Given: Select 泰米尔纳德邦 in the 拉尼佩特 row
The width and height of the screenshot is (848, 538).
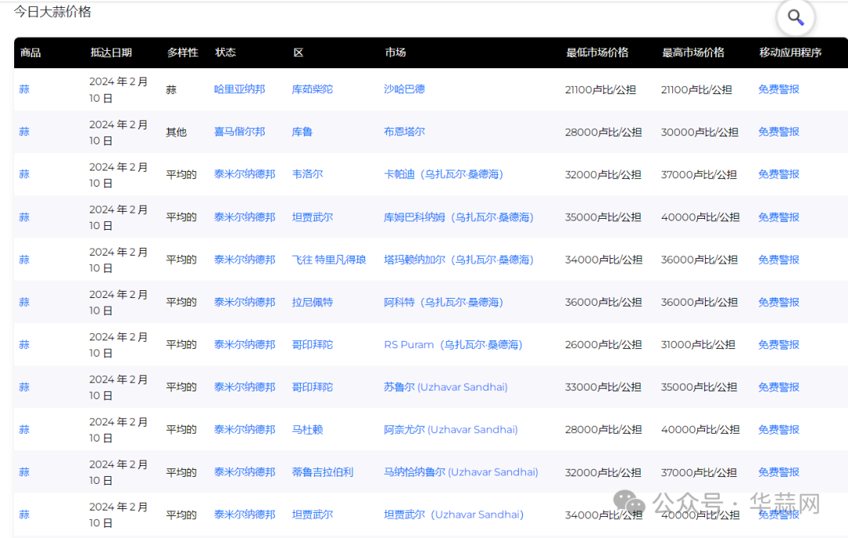Looking at the screenshot, I should tap(244, 302).
